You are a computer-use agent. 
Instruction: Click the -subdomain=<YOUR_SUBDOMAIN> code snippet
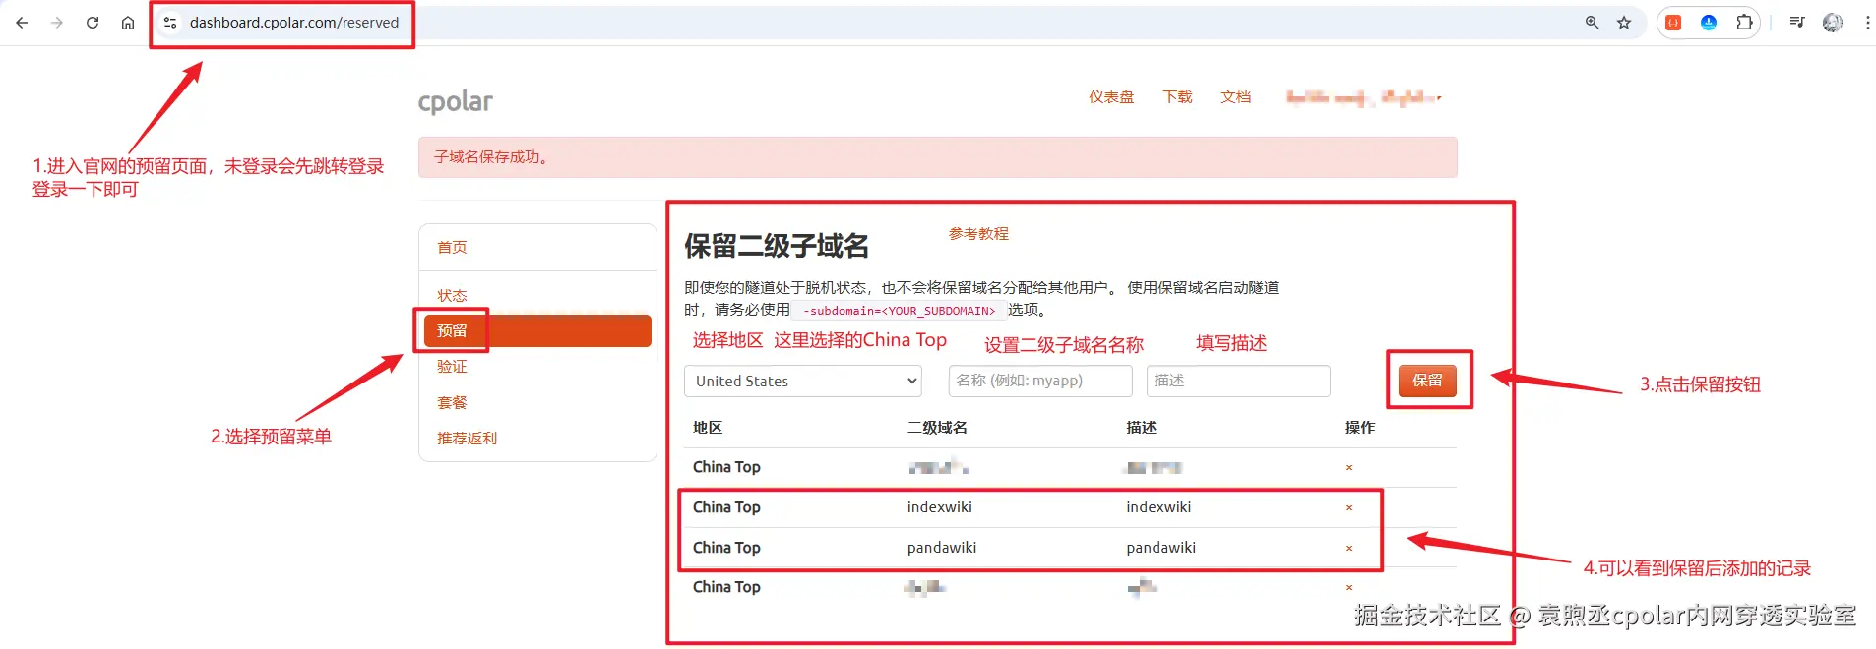(x=899, y=311)
